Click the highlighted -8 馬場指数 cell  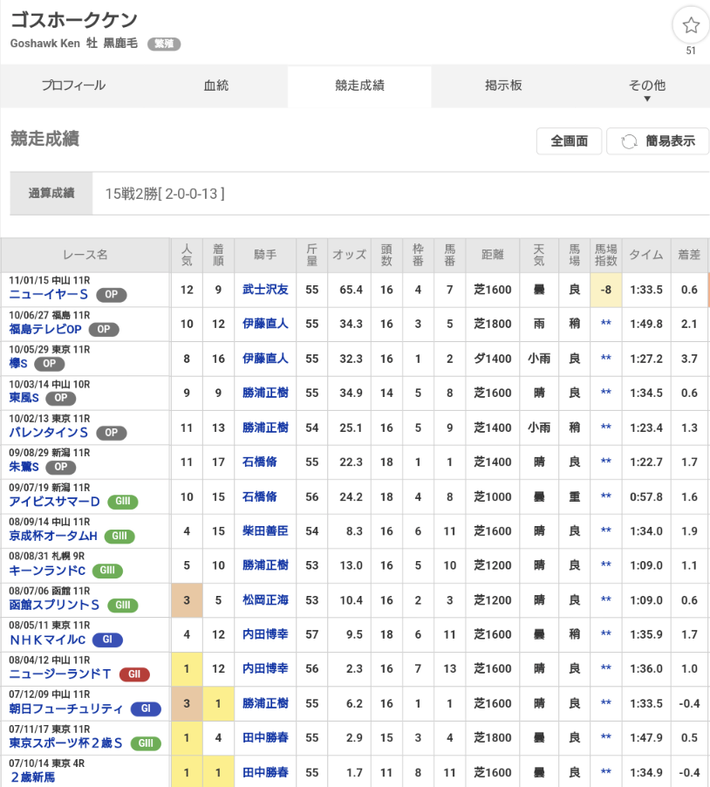[x=605, y=290]
